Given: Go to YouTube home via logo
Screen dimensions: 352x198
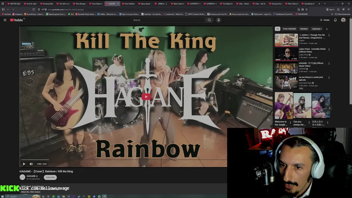Looking at the screenshot, I should [17, 20].
